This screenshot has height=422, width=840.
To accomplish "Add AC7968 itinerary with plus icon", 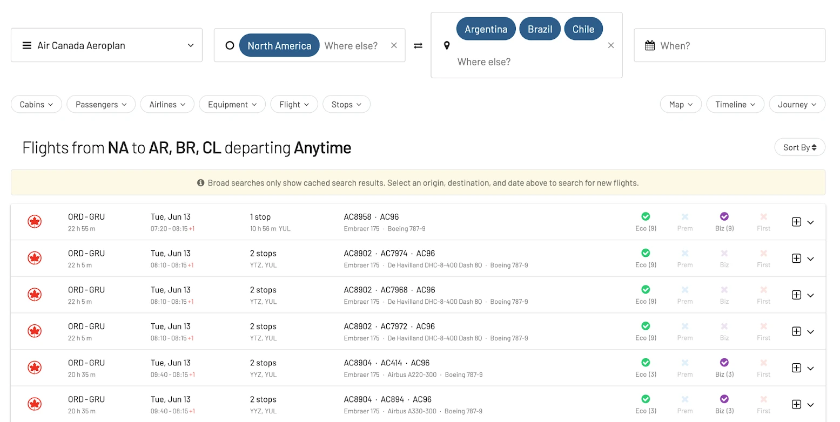I will pos(796,295).
